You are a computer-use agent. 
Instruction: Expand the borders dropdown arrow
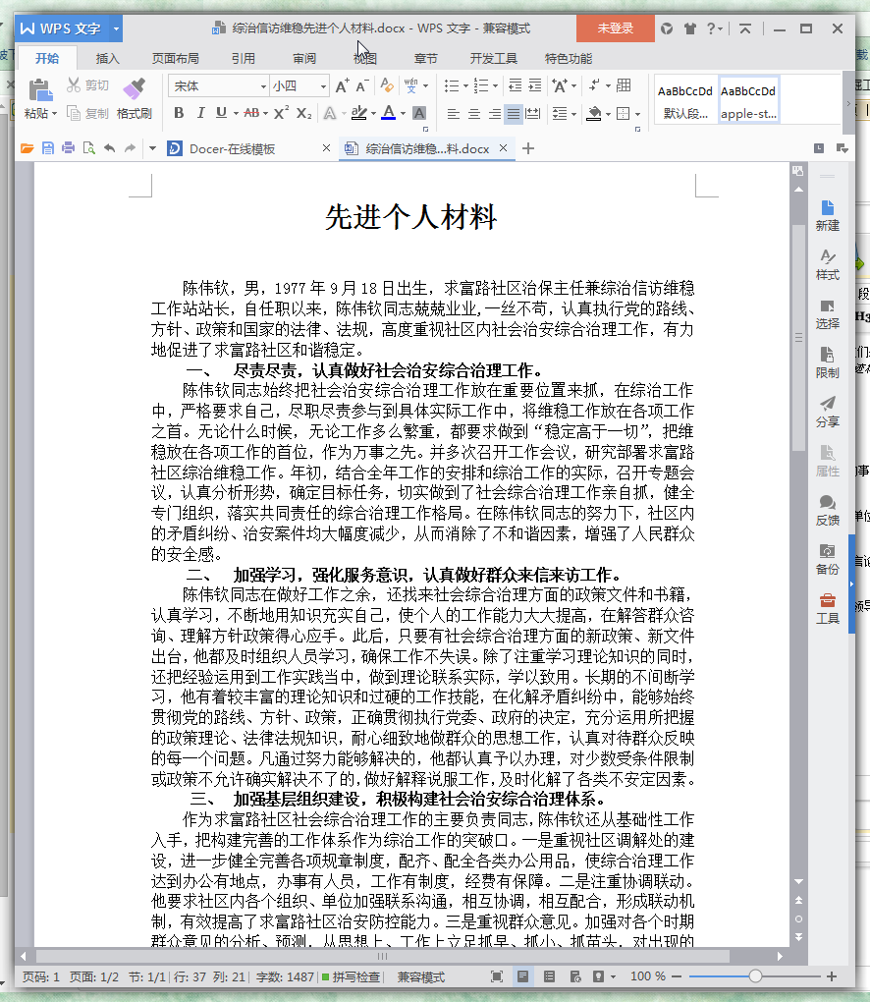pyautogui.click(x=637, y=114)
